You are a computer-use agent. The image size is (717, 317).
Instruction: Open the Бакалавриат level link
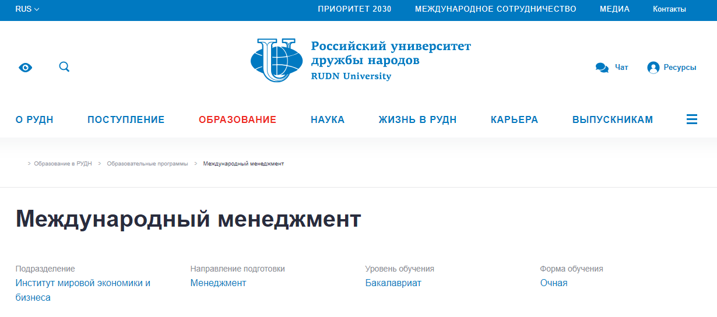(x=393, y=283)
